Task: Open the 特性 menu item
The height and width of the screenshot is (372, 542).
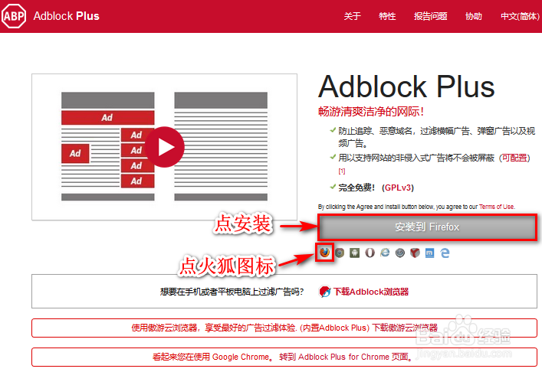Action: click(x=387, y=16)
